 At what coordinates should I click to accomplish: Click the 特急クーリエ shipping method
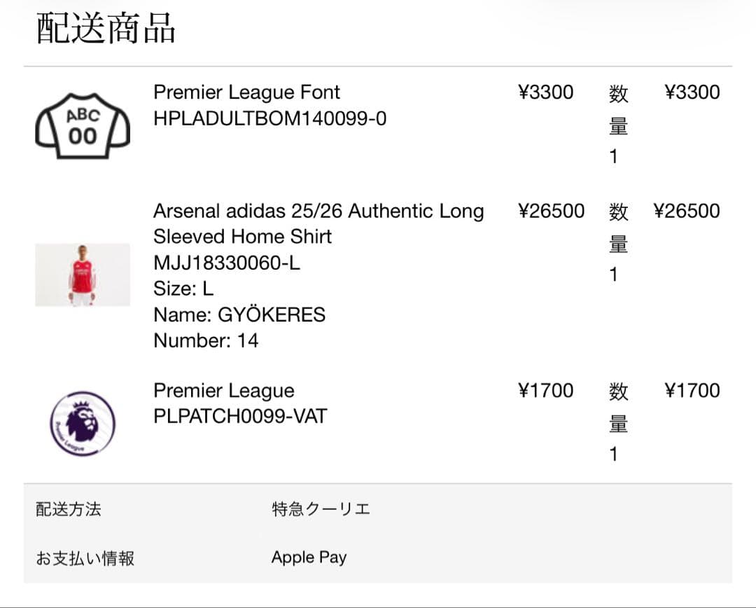point(321,509)
